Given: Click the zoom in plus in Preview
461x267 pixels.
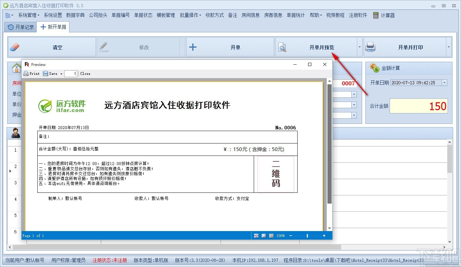Looking at the screenshot, I should point(324,236).
